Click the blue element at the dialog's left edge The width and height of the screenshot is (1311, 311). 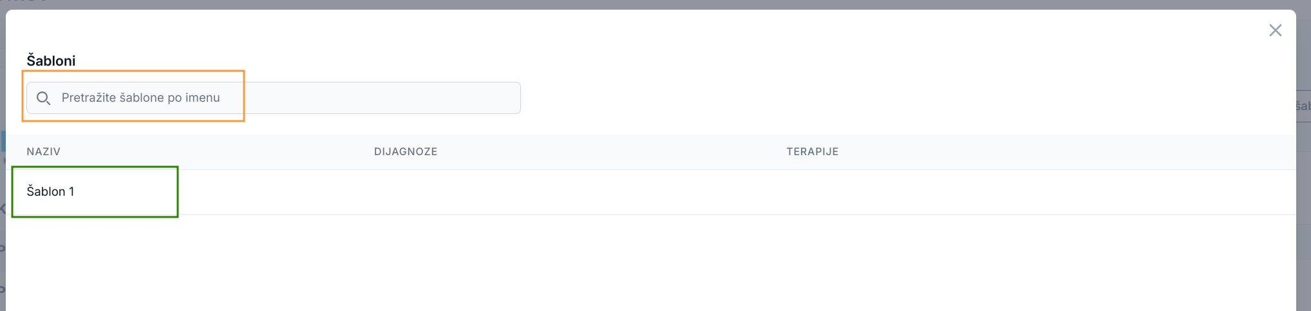3,141
